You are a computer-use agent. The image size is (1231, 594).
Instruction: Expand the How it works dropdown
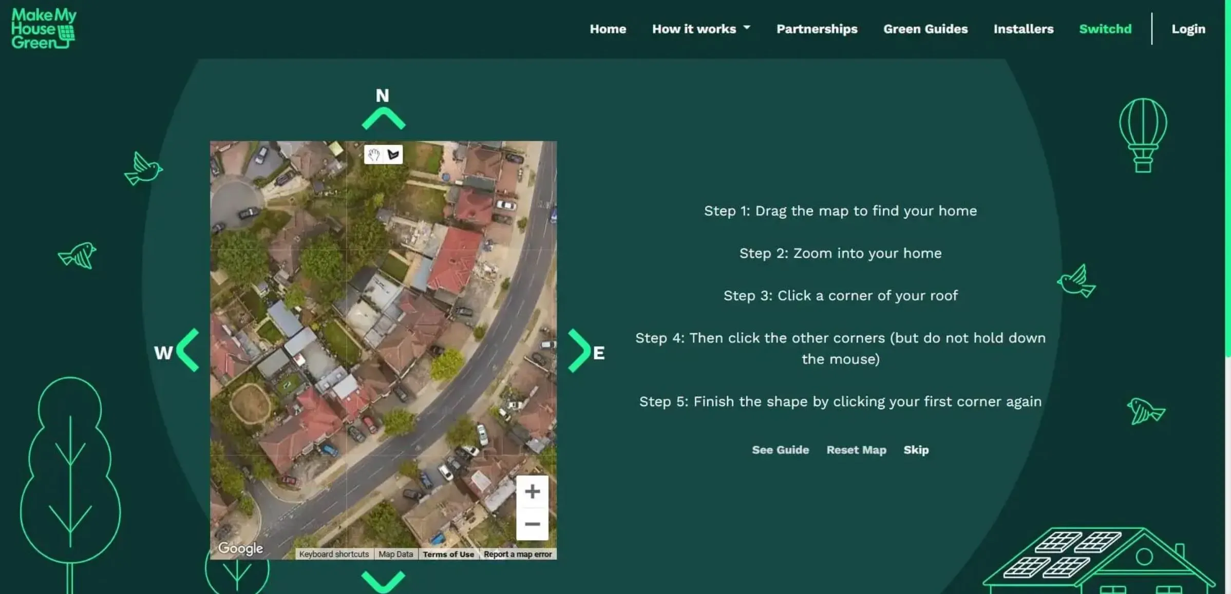[x=700, y=29]
